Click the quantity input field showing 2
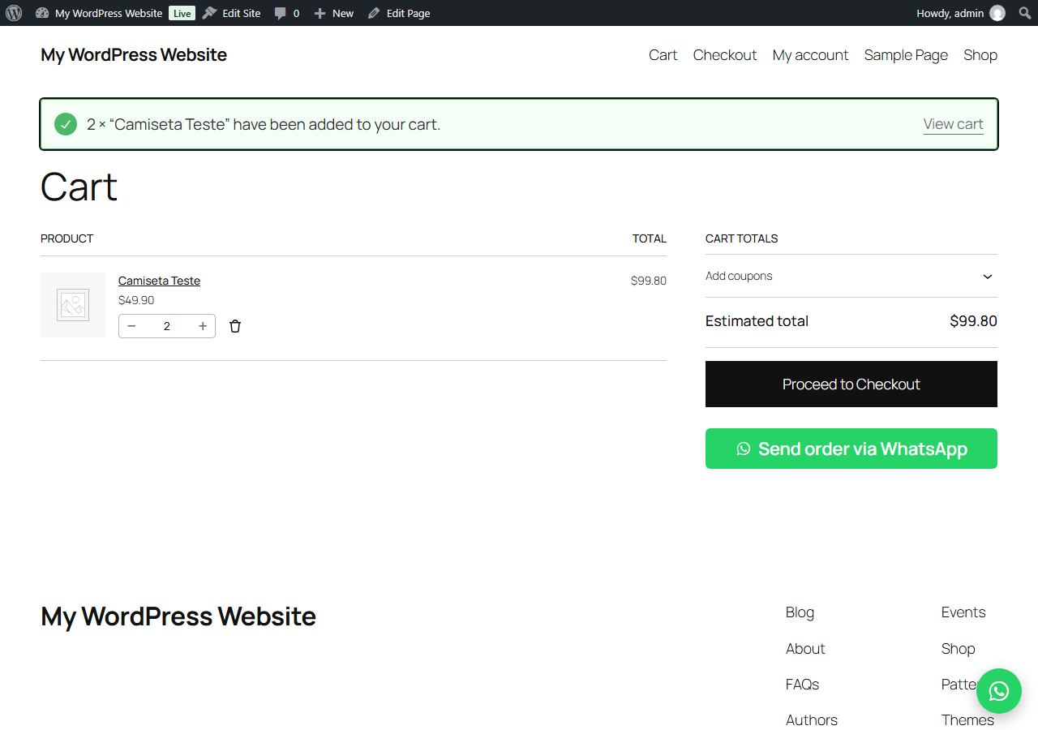 pyautogui.click(x=167, y=326)
